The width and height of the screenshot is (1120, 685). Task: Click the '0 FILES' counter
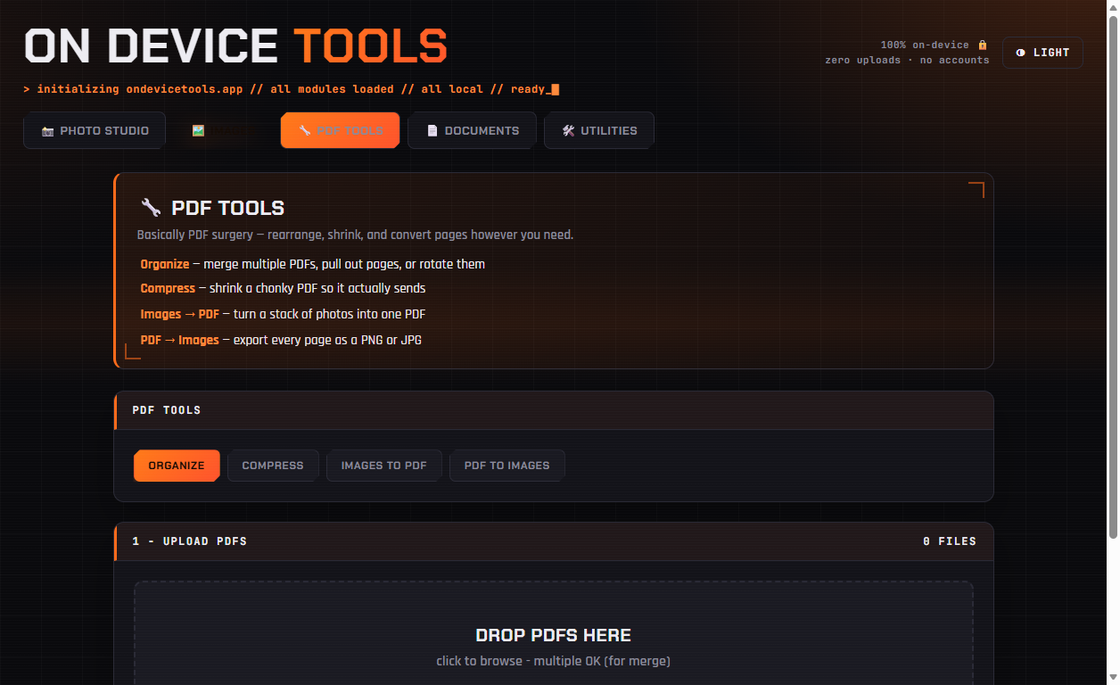(x=950, y=541)
